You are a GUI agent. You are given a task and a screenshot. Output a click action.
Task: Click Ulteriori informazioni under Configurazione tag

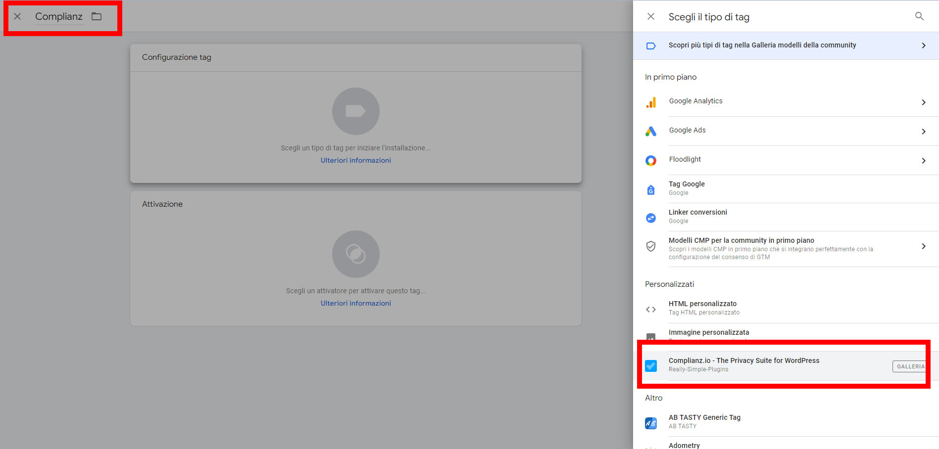point(355,160)
